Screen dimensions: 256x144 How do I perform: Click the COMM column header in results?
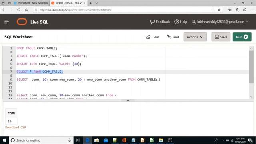pos(11,113)
